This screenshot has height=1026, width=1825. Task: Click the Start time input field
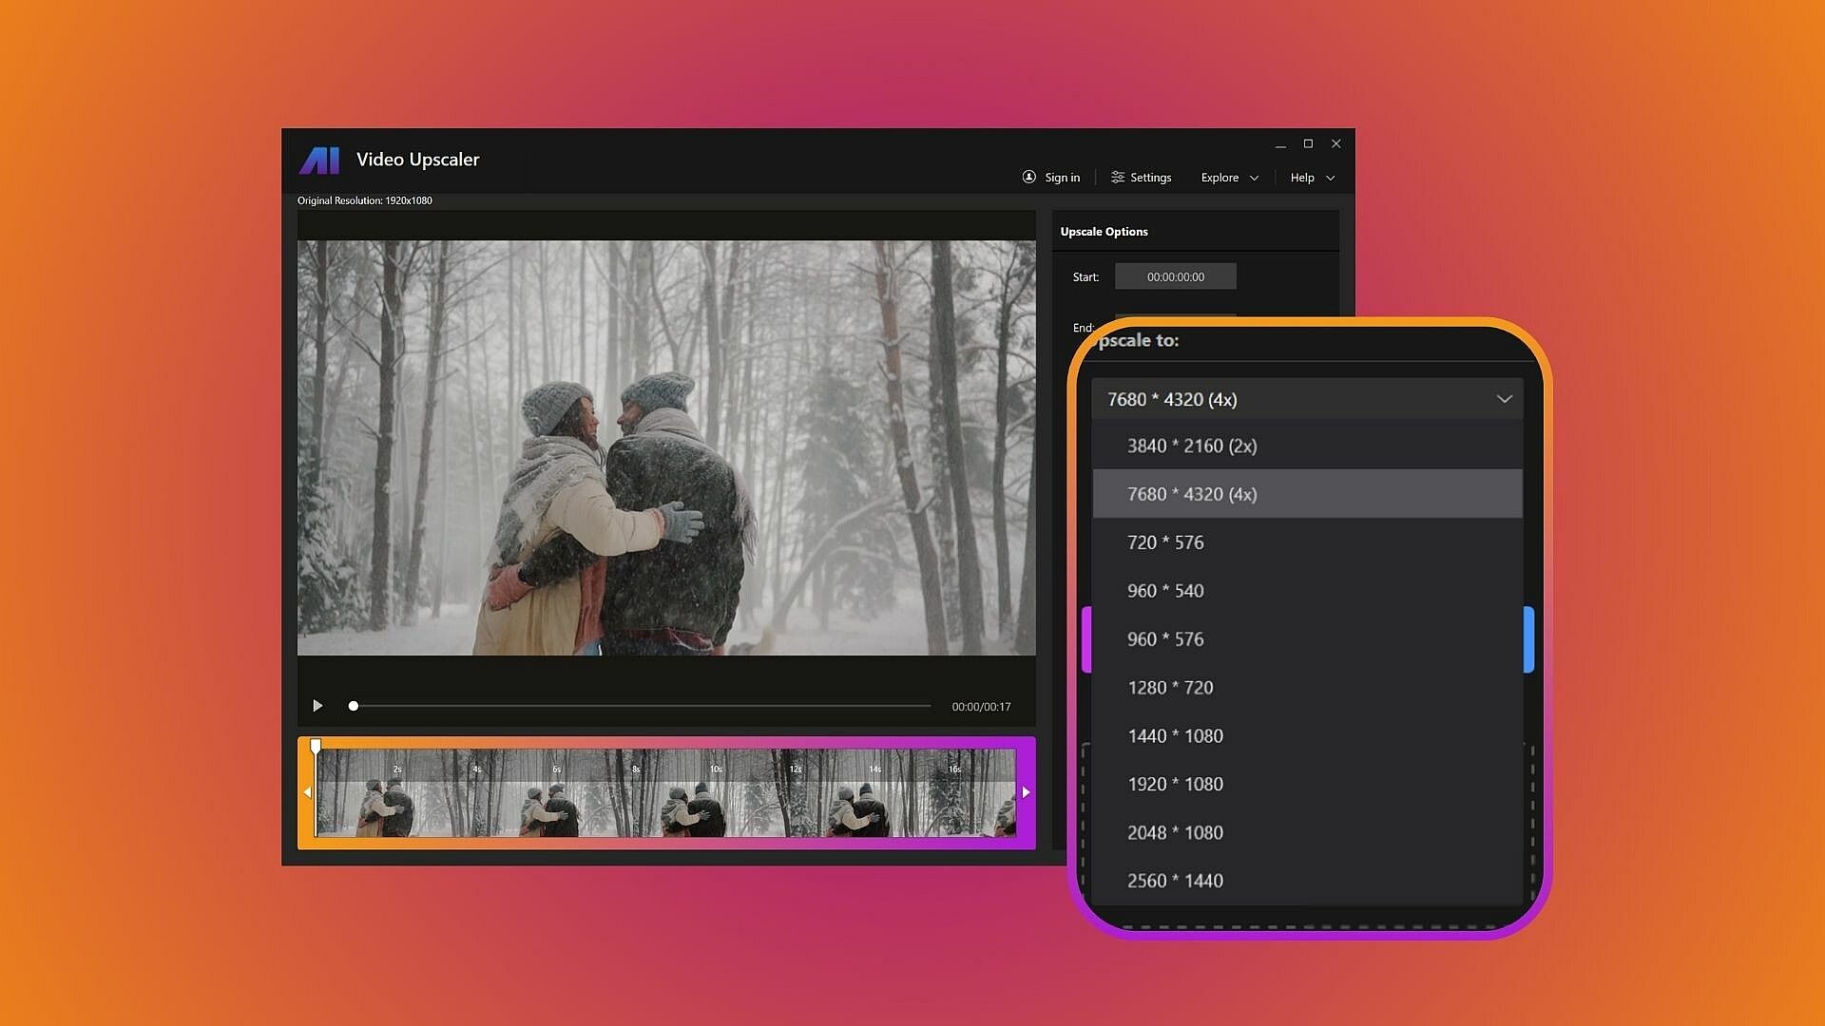(1175, 277)
